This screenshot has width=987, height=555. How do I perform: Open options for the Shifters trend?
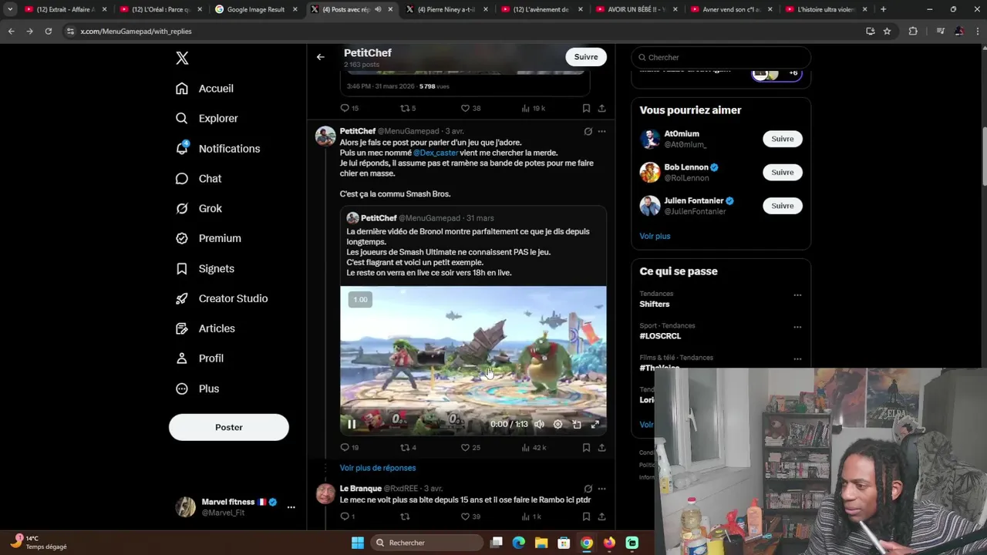coord(797,295)
